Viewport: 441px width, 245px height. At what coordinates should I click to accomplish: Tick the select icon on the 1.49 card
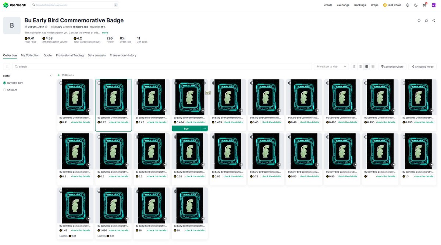[61, 191]
